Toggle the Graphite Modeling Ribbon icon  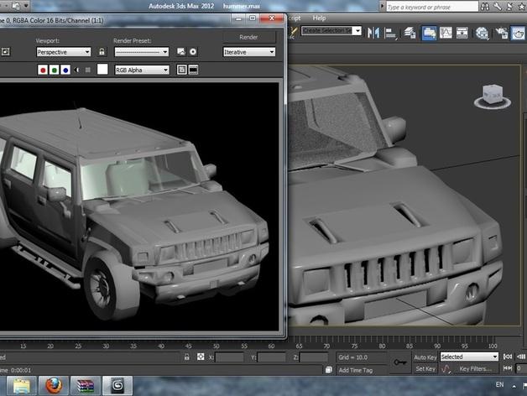(429, 33)
